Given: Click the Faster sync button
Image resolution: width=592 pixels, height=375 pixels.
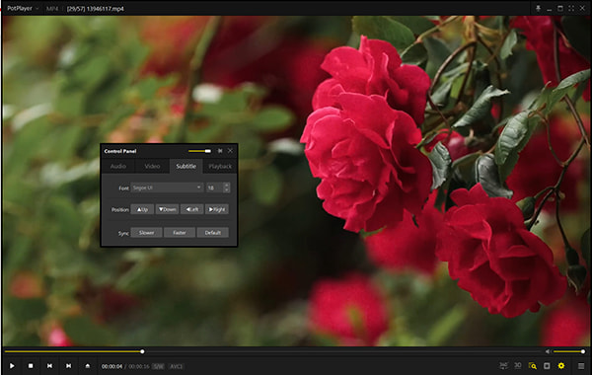Looking at the screenshot, I should click(x=180, y=233).
